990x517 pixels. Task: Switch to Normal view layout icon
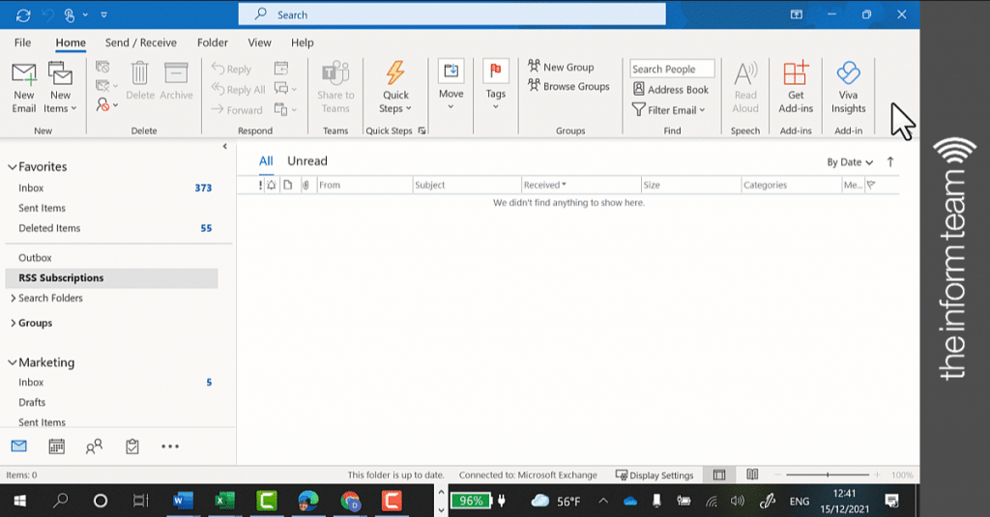point(719,474)
